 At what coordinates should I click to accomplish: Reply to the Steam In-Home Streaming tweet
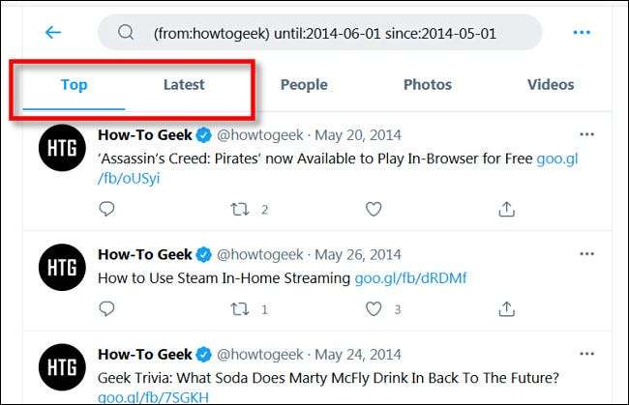tap(107, 309)
